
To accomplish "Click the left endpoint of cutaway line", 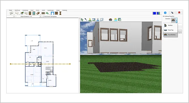I will click(x=10, y=64).
